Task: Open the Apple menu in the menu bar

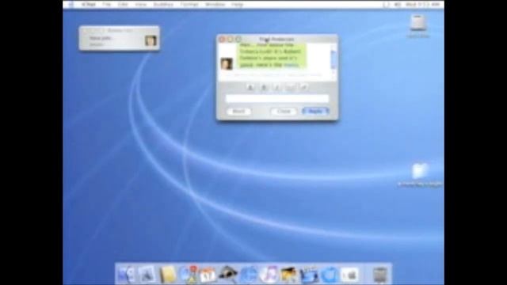Action: pyautogui.click(x=71, y=4)
